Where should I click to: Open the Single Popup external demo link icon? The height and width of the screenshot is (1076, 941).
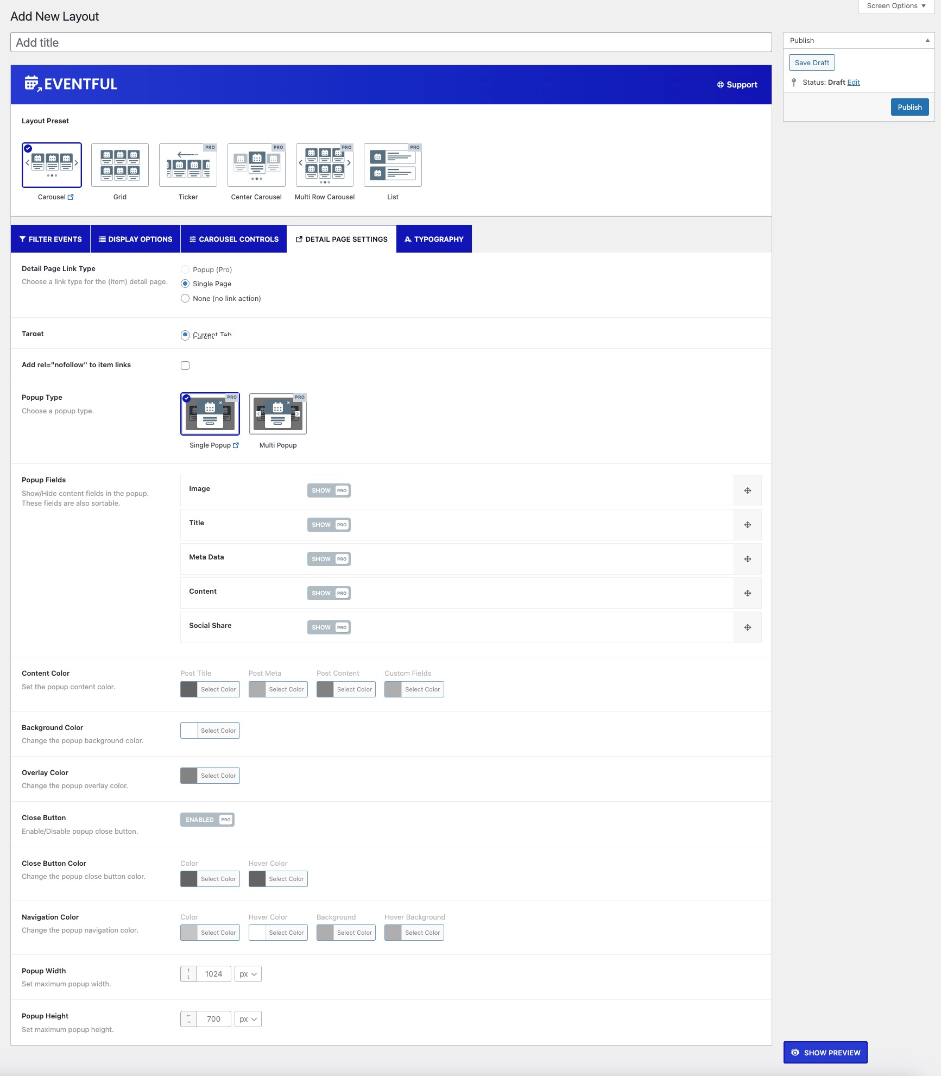point(236,445)
